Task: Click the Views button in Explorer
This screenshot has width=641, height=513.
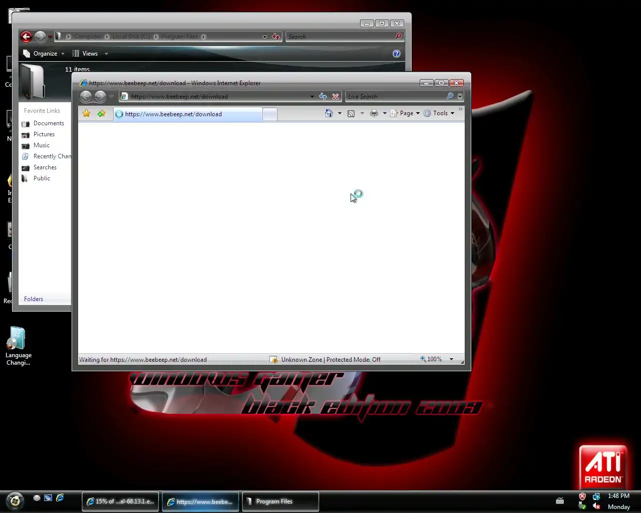Action: [85, 54]
